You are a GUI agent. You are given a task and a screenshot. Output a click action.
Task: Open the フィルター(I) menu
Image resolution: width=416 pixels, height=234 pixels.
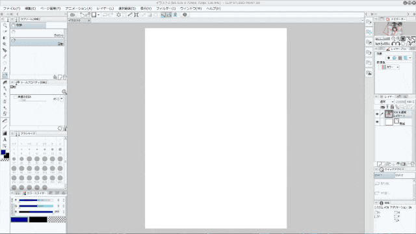pos(166,8)
